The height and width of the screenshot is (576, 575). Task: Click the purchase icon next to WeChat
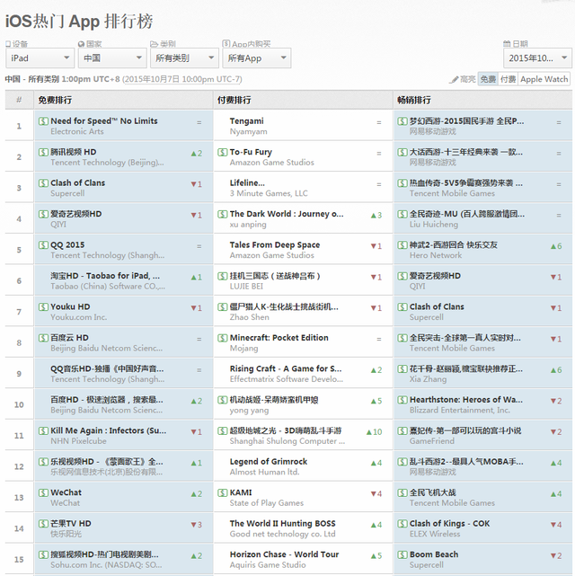[x=43, y=492]
